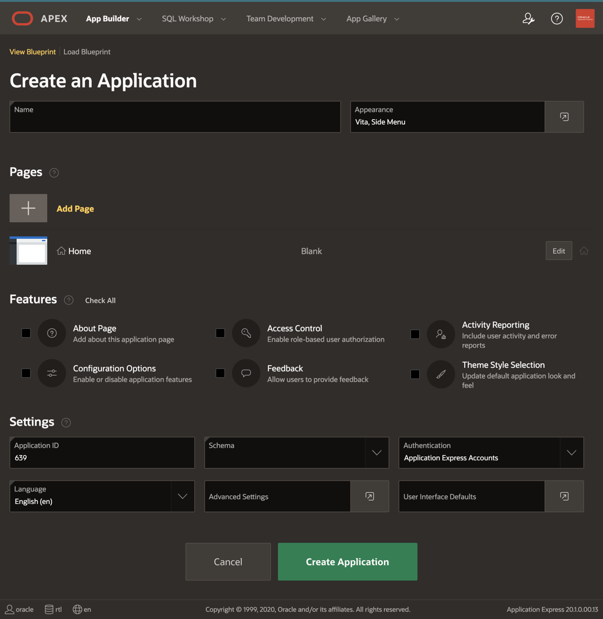Click the plus icon to add page
The width and height of the screenshot is (603, 619).
click(x=28, y=208)
